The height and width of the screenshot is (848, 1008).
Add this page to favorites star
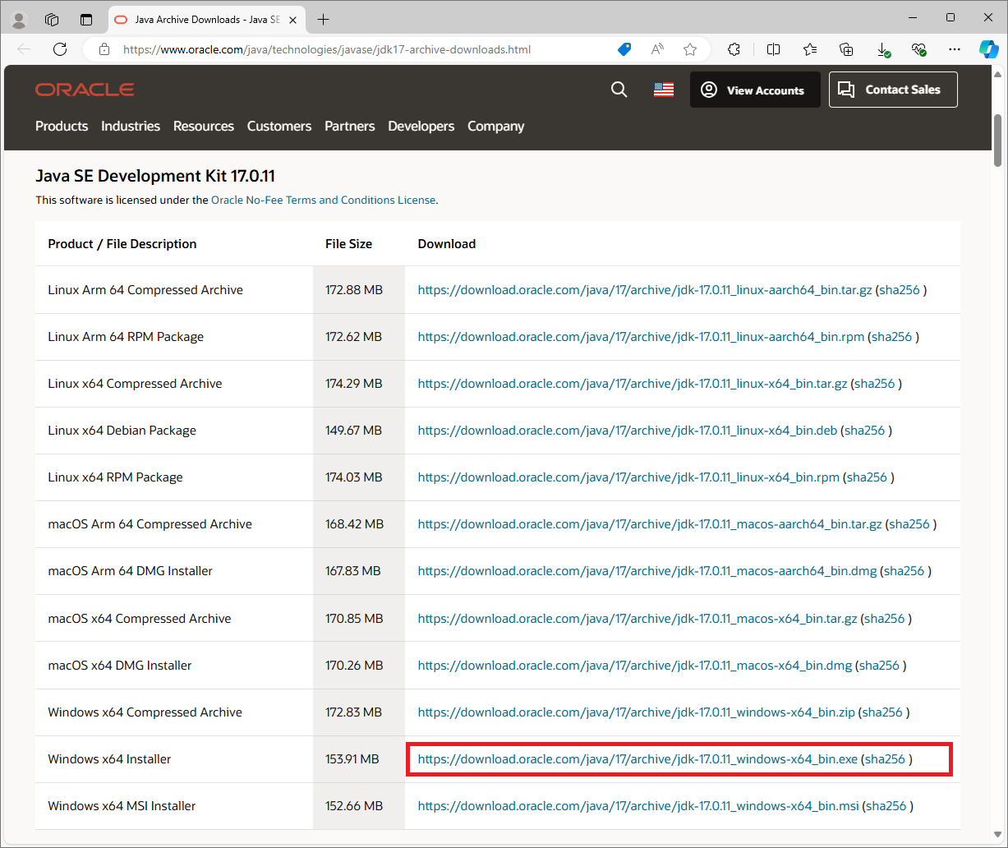[690, 49]
